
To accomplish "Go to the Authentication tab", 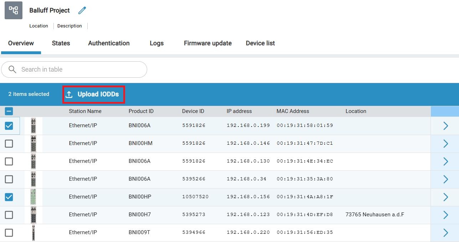I will (109, 43).
